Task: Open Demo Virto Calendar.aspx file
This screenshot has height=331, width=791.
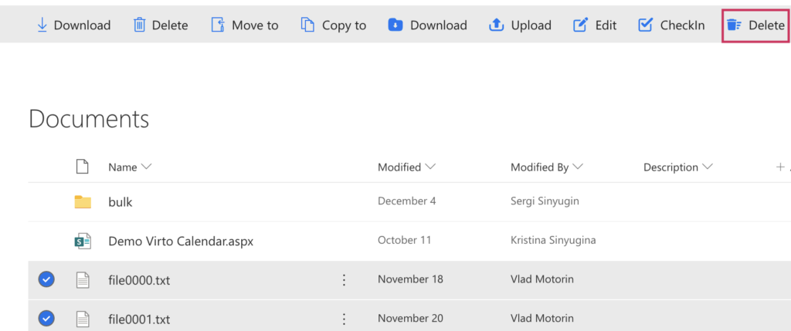Action: point(181,241)
